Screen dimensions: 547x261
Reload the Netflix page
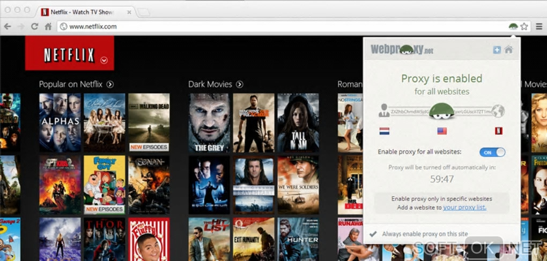(34, 26)
